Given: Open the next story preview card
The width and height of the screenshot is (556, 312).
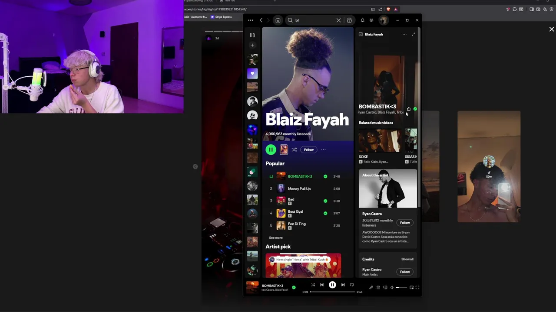Looking at the screenshot, I should tap(489, 166).
